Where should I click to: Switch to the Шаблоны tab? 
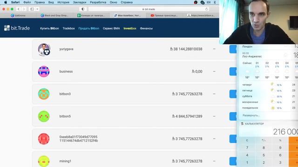pyautogui.click(x=18, y=15)
